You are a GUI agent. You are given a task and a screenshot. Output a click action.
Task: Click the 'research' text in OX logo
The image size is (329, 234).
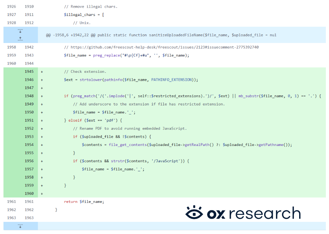265,213
